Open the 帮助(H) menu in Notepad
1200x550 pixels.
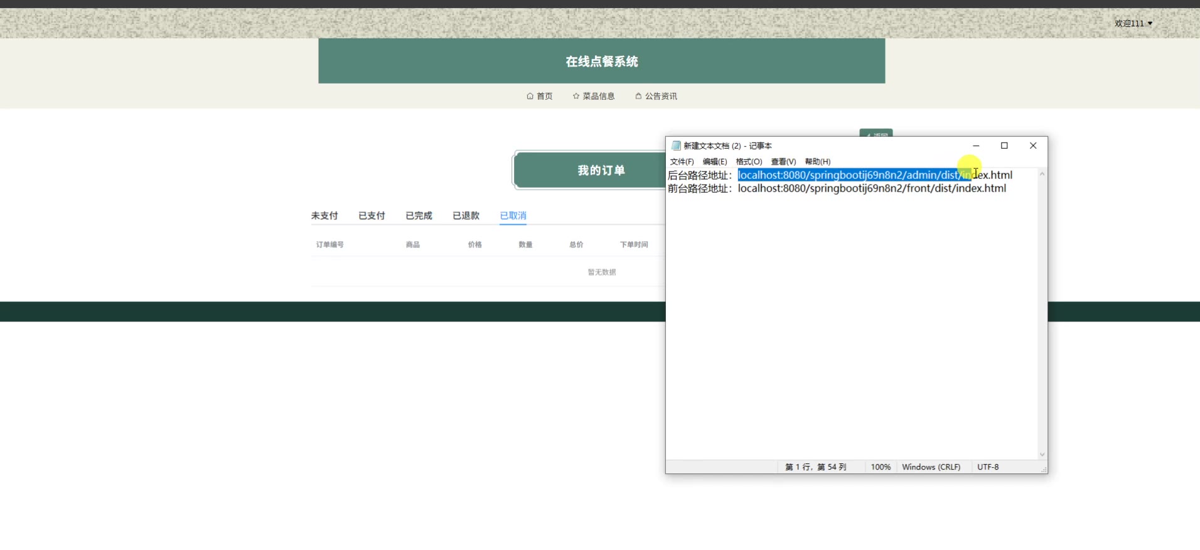point(817,161)
